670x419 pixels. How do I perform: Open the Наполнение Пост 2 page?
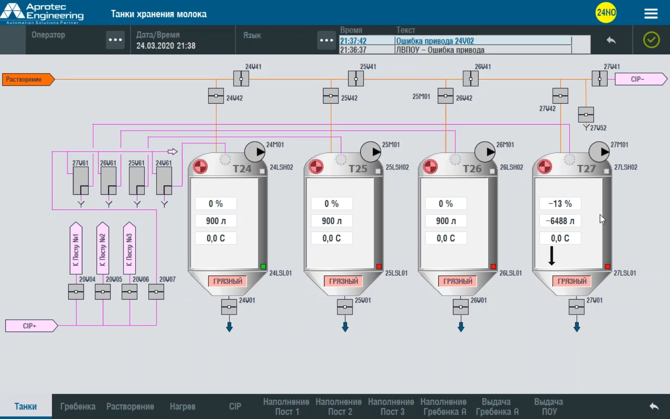pos(340,406)
